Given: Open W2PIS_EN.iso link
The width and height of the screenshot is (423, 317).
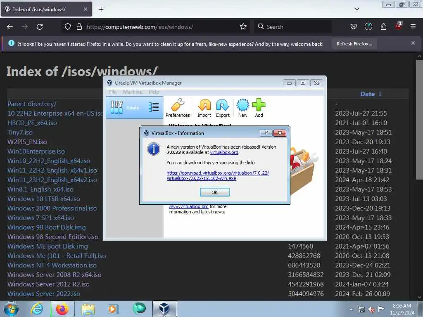Looking at the screenshot, I should pos(27,142).
